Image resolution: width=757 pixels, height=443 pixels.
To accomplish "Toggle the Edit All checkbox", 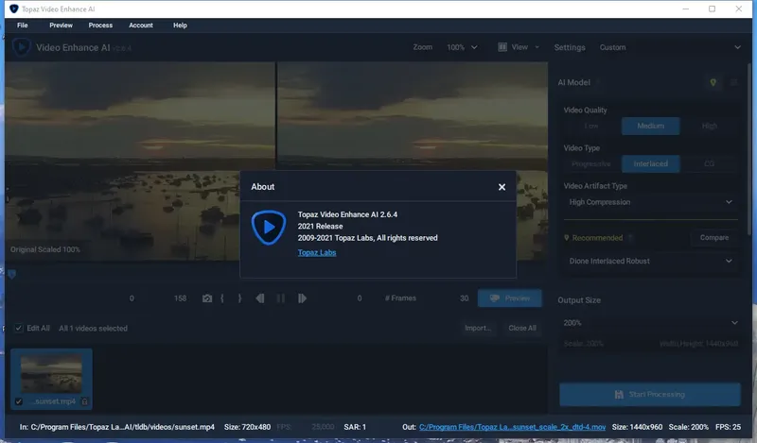I will tap(18, 329).
